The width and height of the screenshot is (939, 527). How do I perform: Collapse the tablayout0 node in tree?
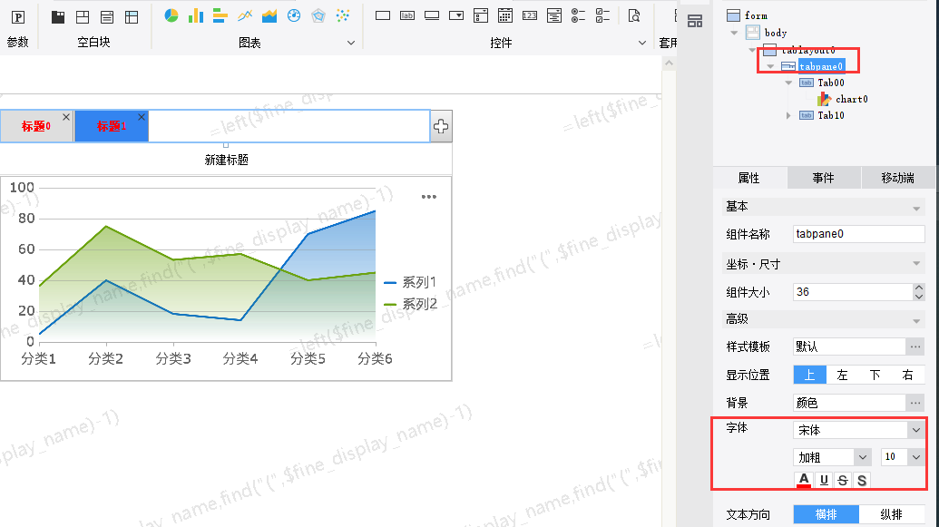(x=752, y=50)
